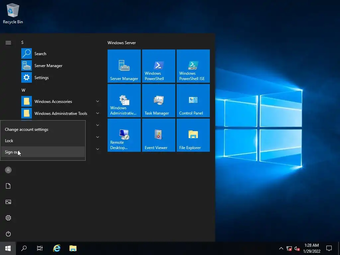Launch Internet Explorer from the taskbar
Image resolution: width=340 pixels, height=255 pixels.
[x=57, y=248]
